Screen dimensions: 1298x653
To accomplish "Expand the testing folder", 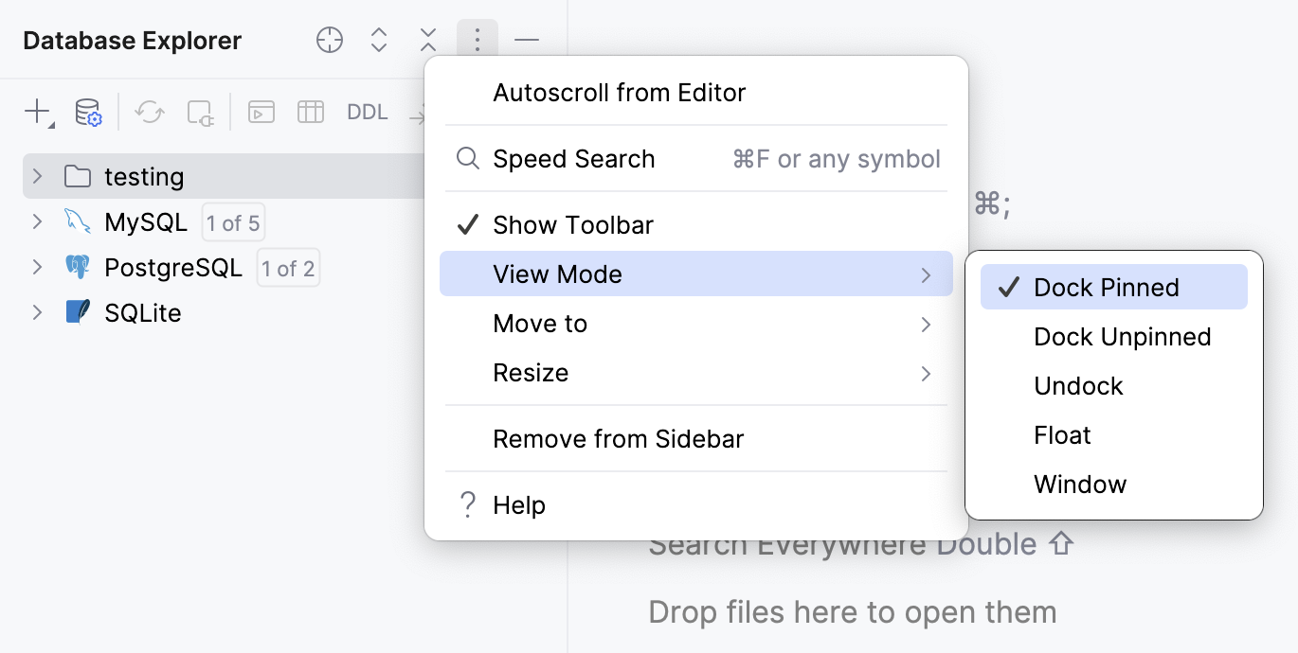I will [36, 176].
